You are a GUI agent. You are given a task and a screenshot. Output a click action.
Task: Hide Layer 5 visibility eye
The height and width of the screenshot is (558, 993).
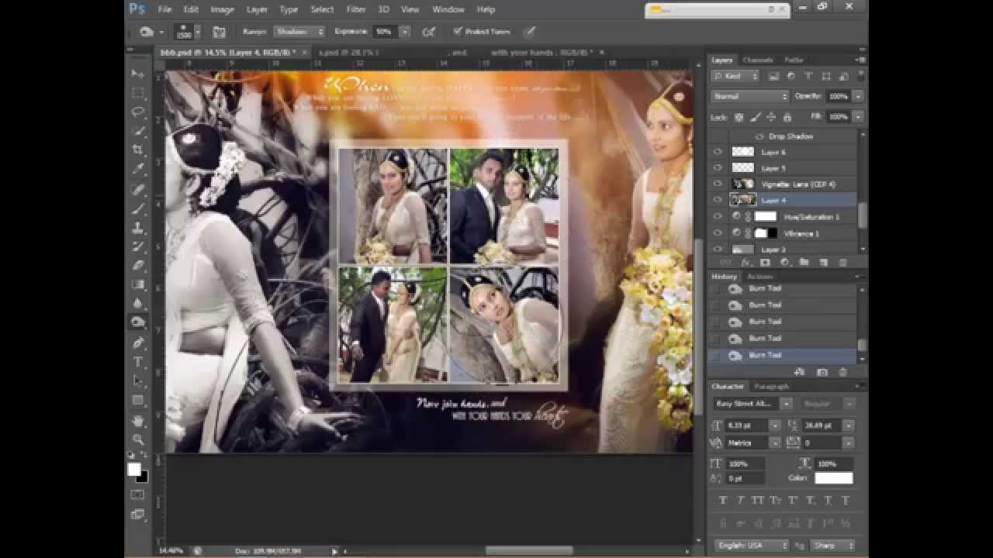pyautogui.click(x=718, y=168)
